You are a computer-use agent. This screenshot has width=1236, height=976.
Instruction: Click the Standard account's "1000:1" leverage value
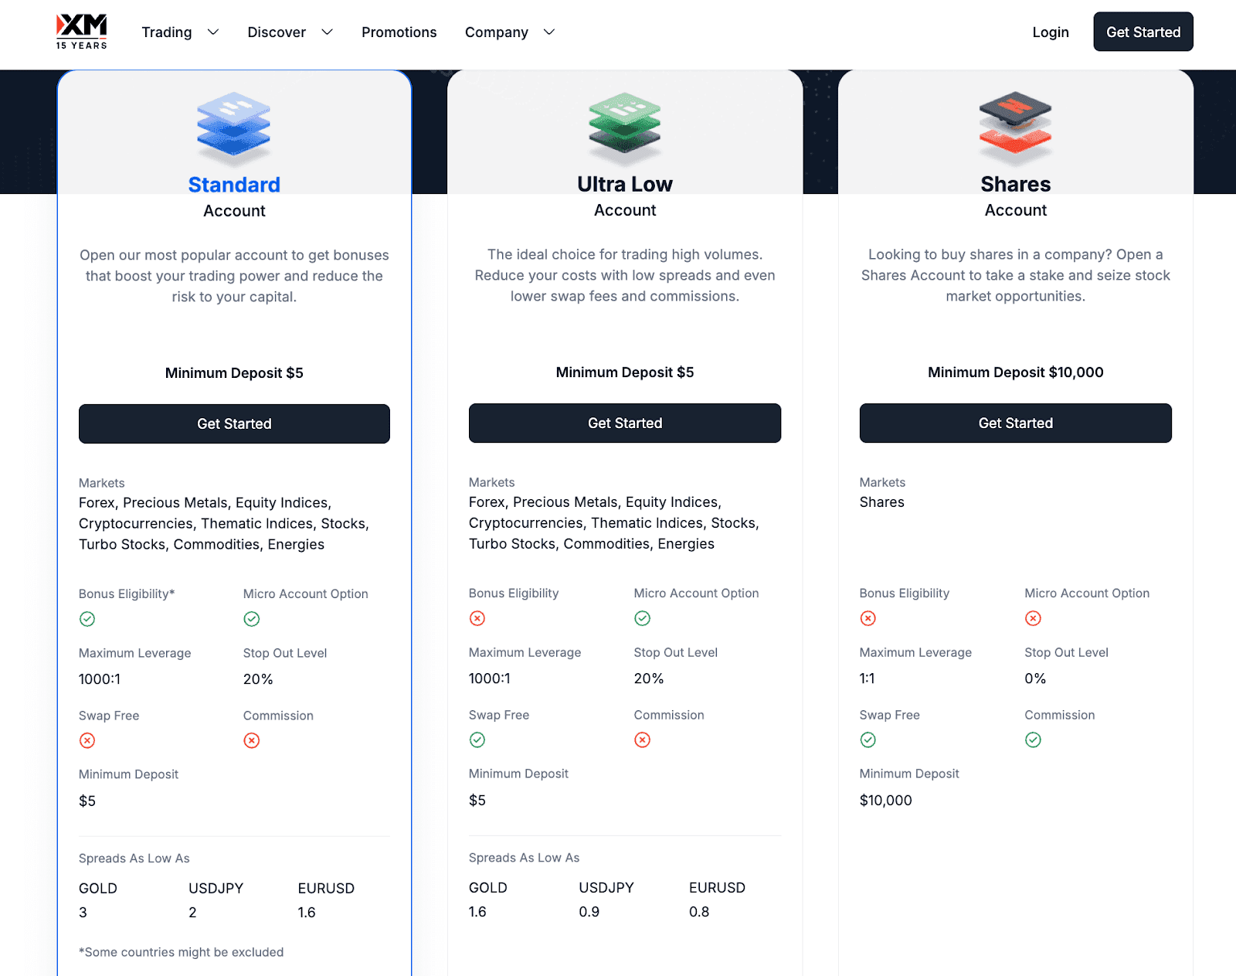[x=100, y=679]
